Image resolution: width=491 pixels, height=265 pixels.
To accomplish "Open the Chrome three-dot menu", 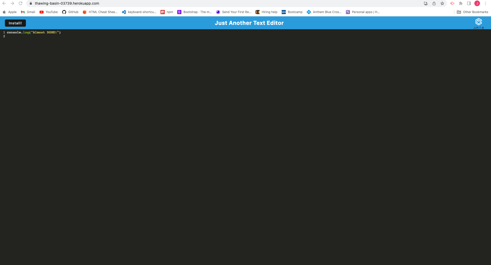I will point(485,3).
